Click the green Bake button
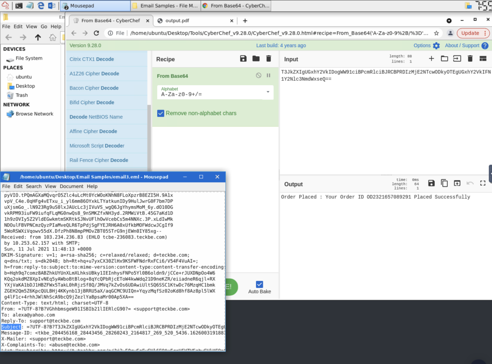 click(232, 287)
